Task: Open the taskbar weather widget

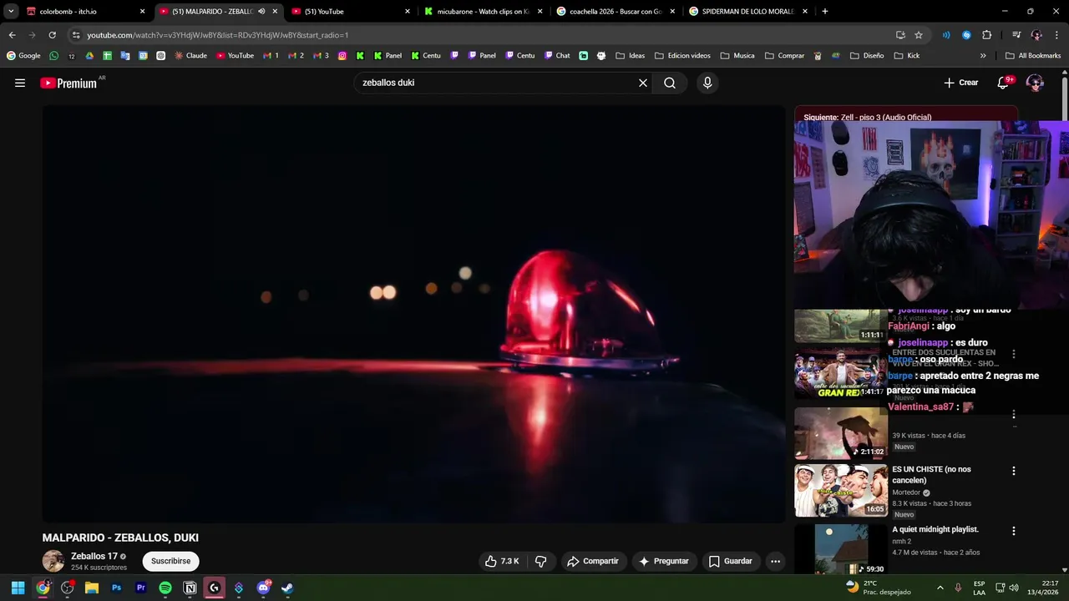Action: [x=878, y=588]
